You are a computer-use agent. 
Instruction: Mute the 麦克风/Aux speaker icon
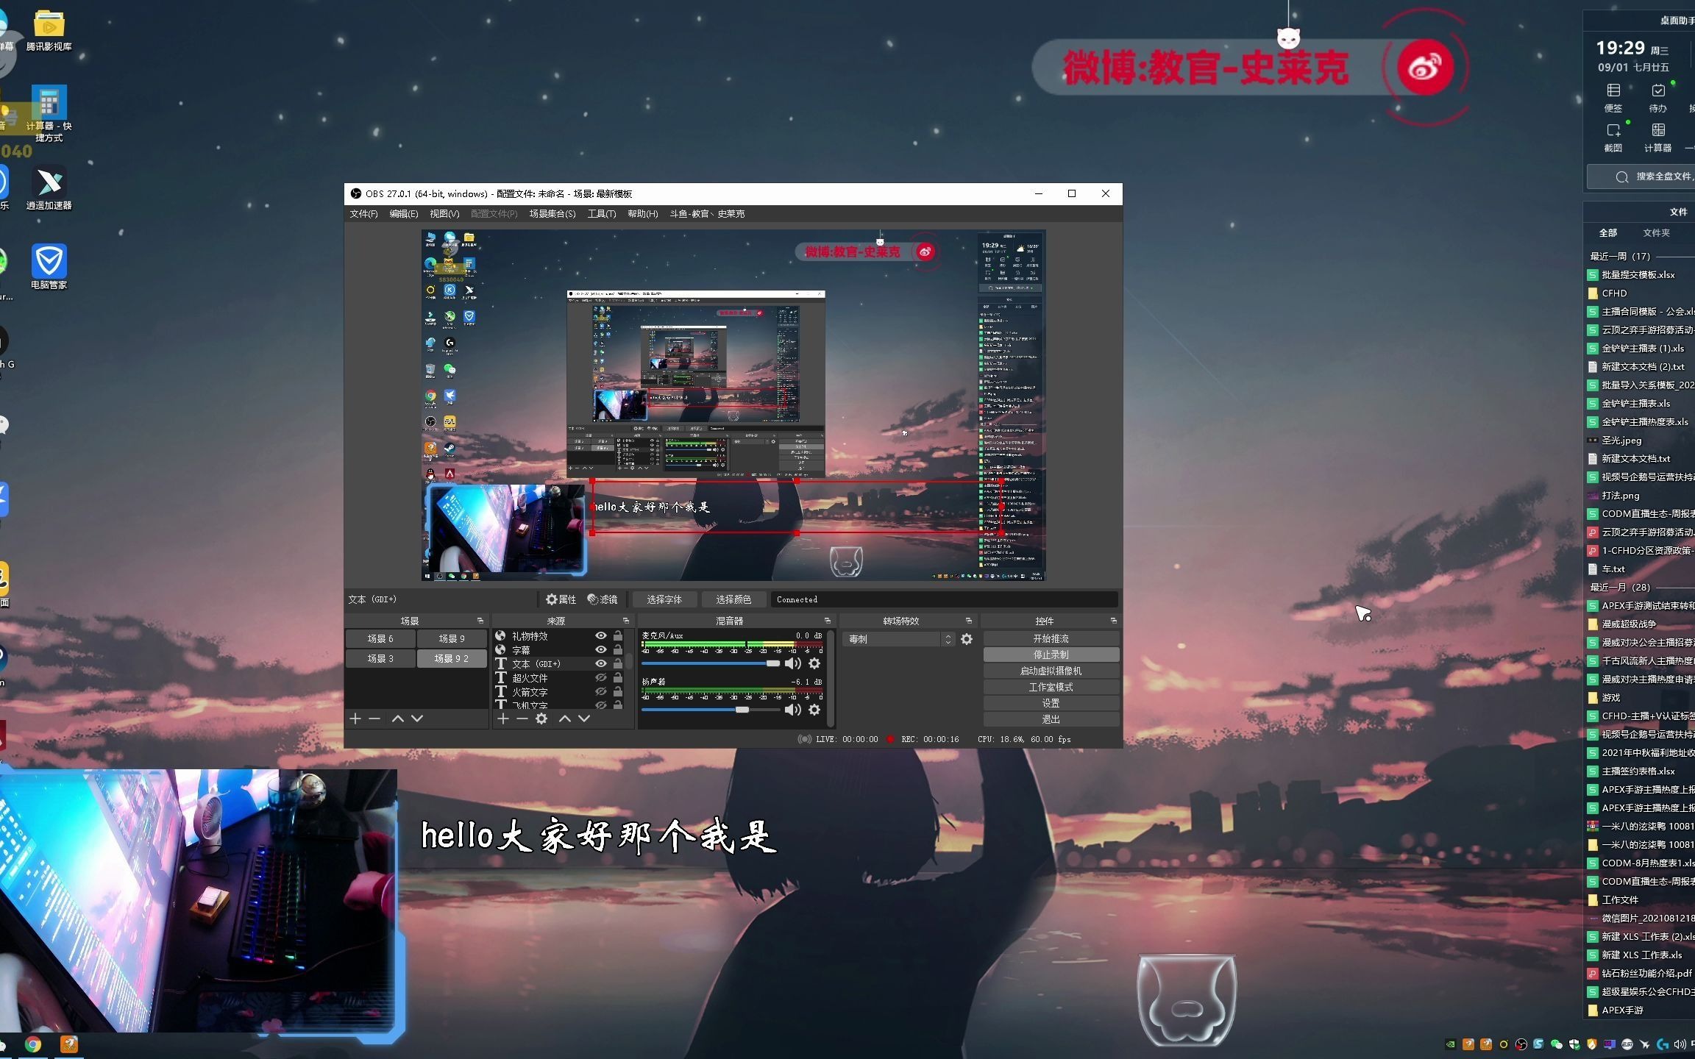point(792,663)
